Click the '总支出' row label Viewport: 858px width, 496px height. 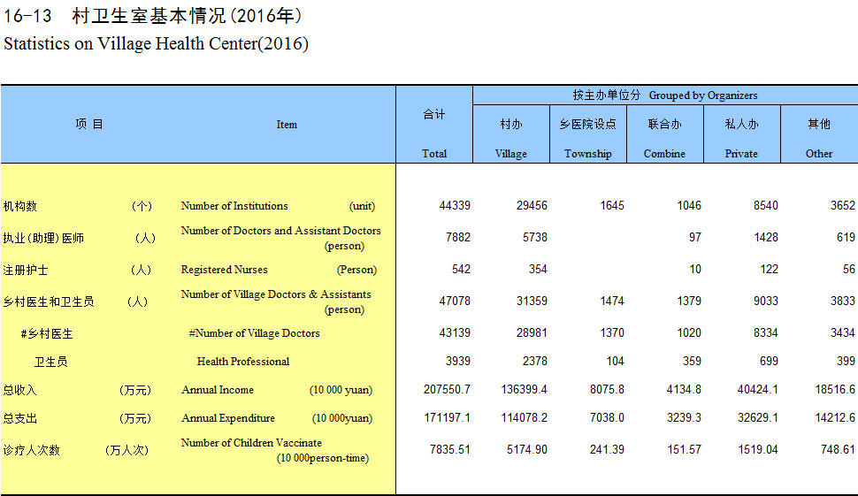(19, 418)
